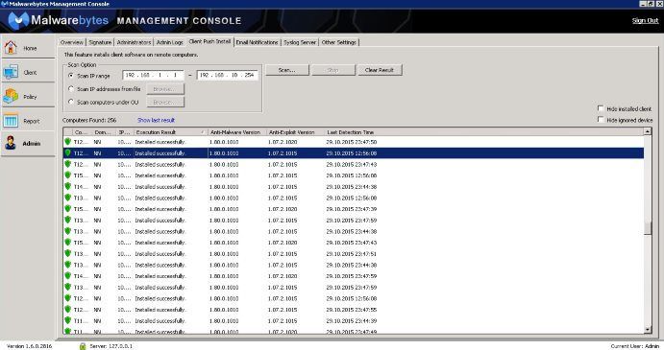The width and height of the screenshot is (664, 350).
Task: Select the row with time 29.10.2015 23:44:39
Action: point(354,321)
